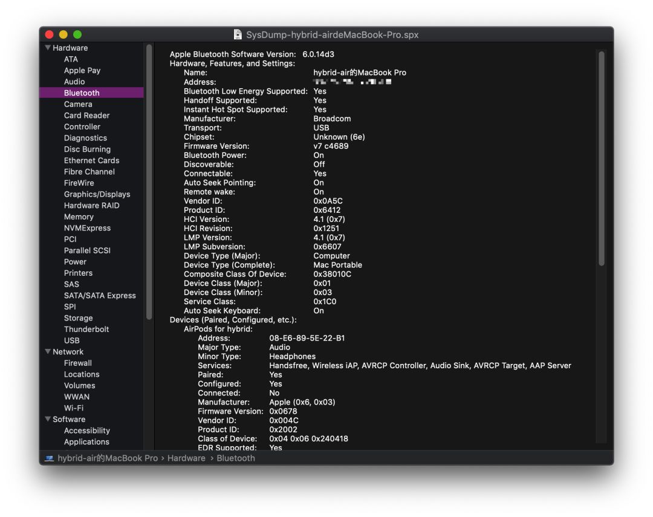Select Hardware RAID in sidebar

click(92, 206)
